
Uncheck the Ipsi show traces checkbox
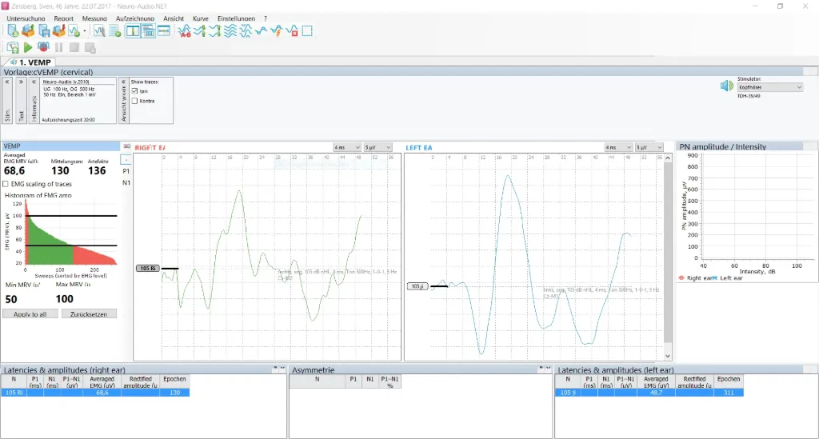coord(134,91)
